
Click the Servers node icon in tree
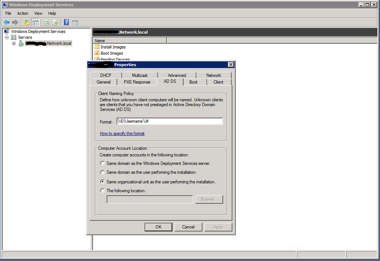[x=14, y=37]
